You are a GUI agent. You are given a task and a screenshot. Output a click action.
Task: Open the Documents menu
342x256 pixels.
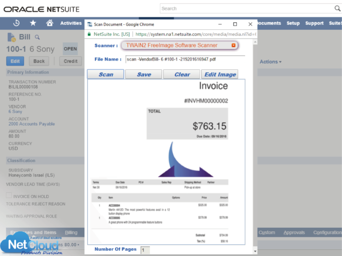click(269, 23)
